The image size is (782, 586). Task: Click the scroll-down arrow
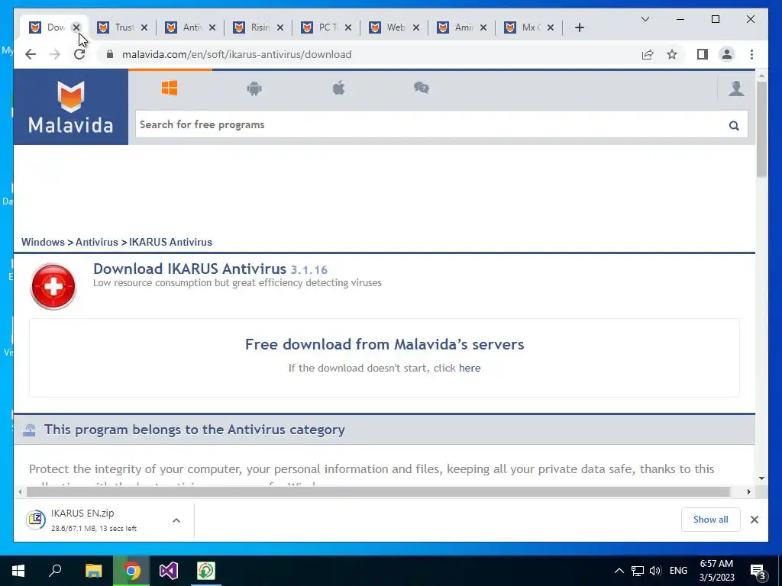point(761,478)
